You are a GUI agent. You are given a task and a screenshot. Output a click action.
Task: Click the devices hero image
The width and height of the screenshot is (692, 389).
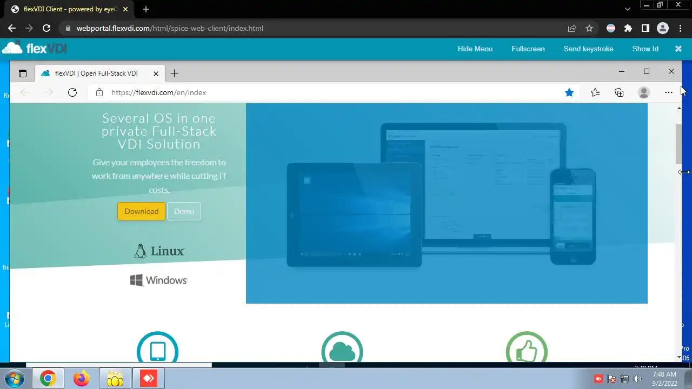447,203
